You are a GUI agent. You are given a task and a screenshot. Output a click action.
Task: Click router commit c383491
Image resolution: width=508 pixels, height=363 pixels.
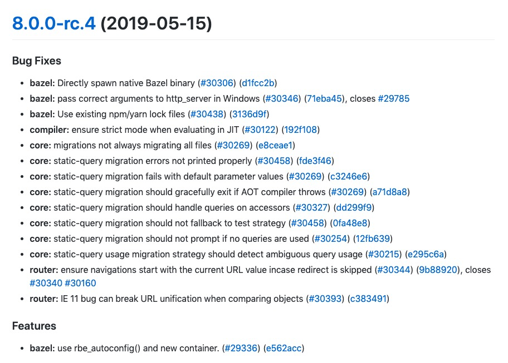coord(368,299)
